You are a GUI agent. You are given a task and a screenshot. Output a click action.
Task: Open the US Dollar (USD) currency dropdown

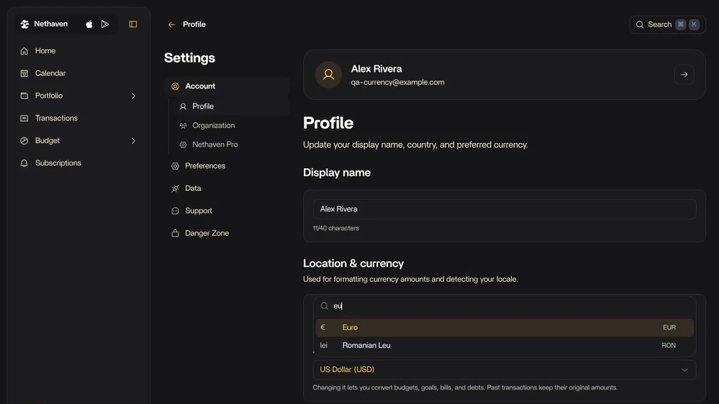tap(504, 370)
